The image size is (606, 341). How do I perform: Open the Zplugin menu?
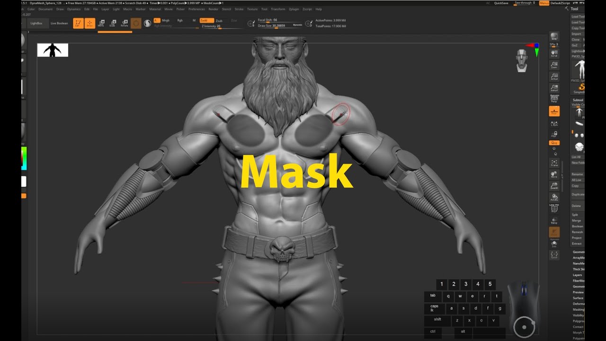click(x=294, y=9)
